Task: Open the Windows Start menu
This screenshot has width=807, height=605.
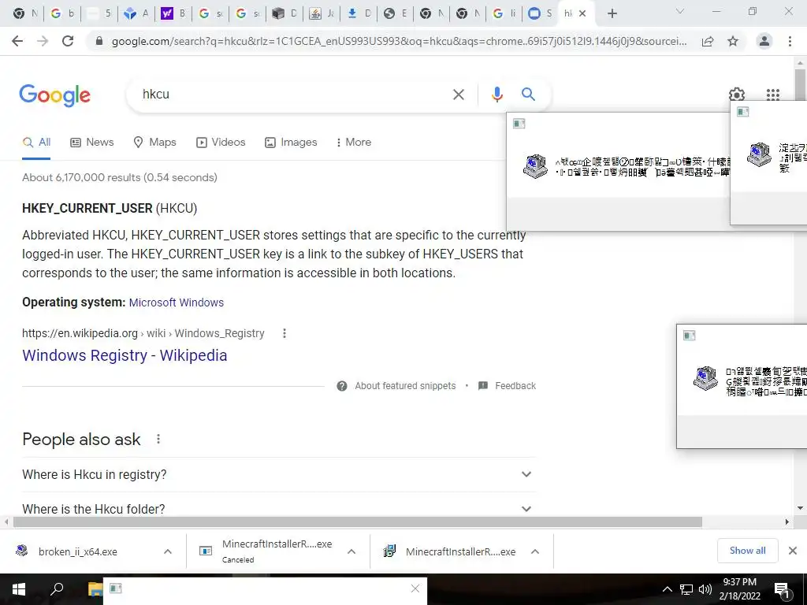Action: 19,589
